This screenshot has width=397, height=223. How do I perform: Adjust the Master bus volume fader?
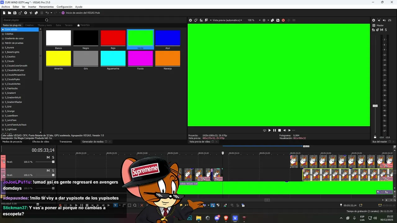click(x=375, y=106)
